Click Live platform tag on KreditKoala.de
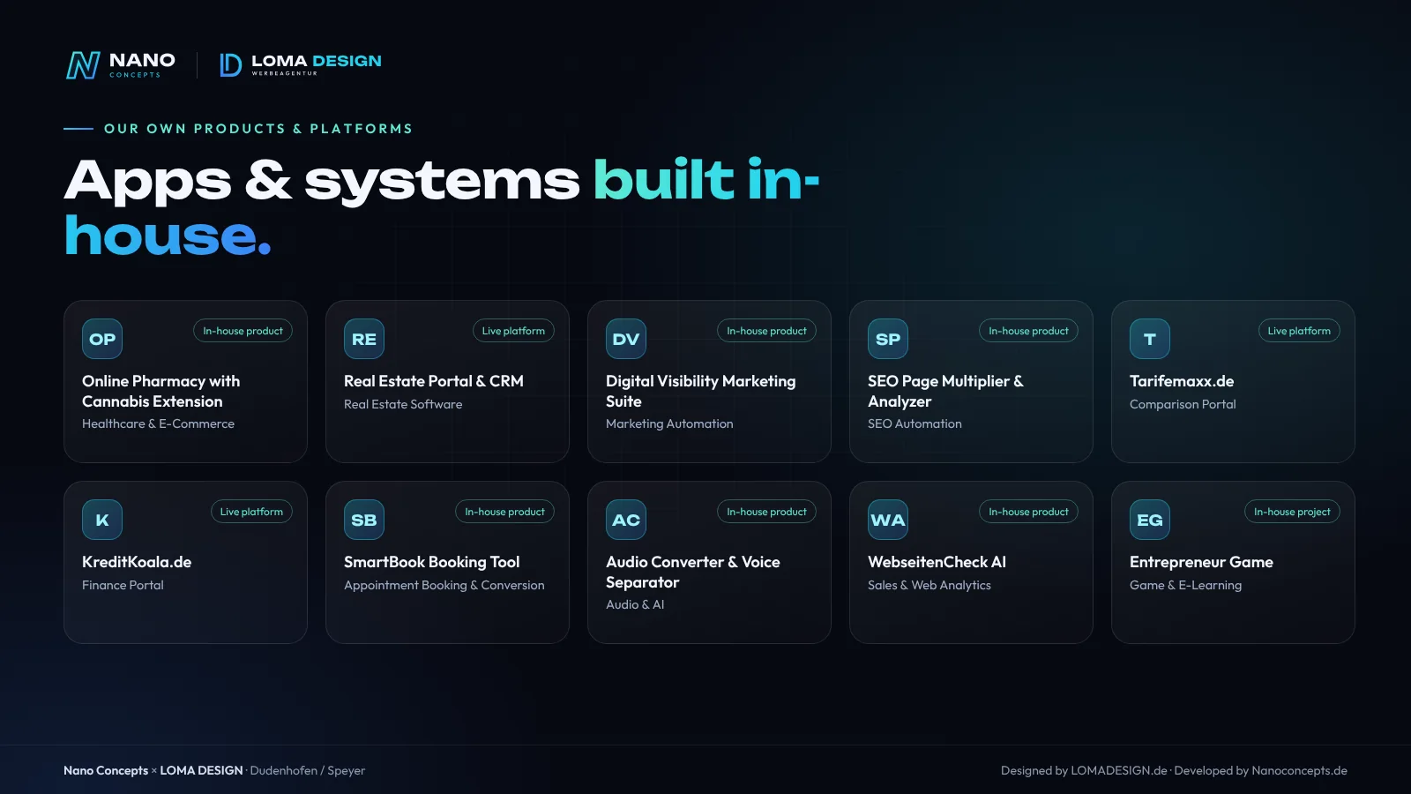Image resolution: width=1411 pixels, height=794 pixels. tap(251, 512)
